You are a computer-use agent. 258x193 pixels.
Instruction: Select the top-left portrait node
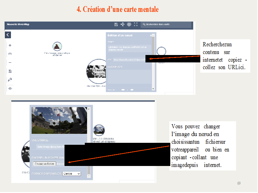coord(57,46)
